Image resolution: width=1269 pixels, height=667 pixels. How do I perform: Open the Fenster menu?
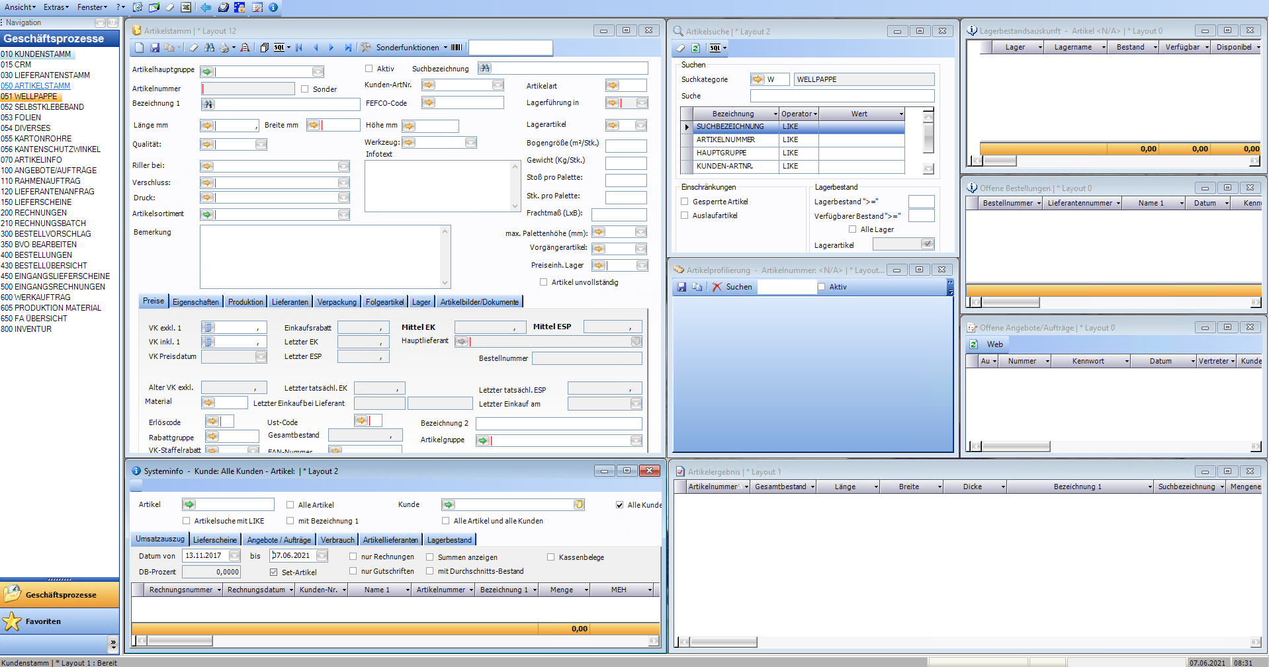[x=92, y=7]
